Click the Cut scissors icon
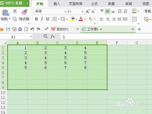This screenshot has width=152, height=114. point(15,11)
